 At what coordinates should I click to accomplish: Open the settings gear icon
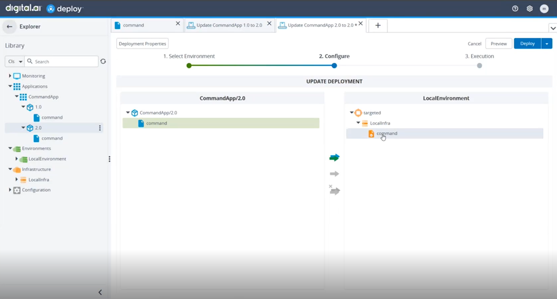coord(530,9)
